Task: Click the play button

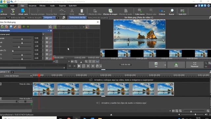Action: coord(79,66)
